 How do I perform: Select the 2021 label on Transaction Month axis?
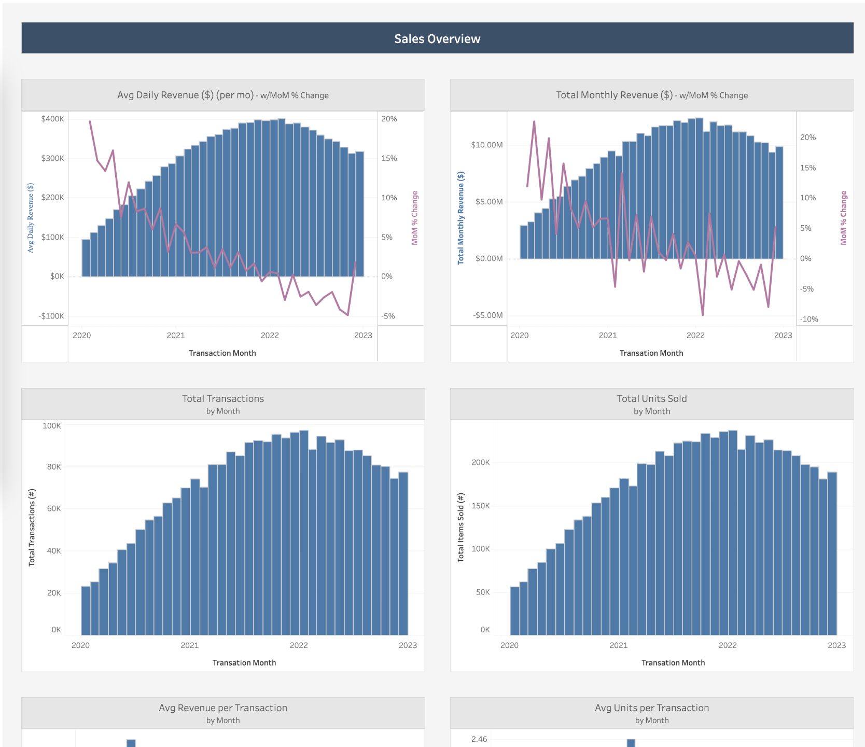[x=176, y=335]
